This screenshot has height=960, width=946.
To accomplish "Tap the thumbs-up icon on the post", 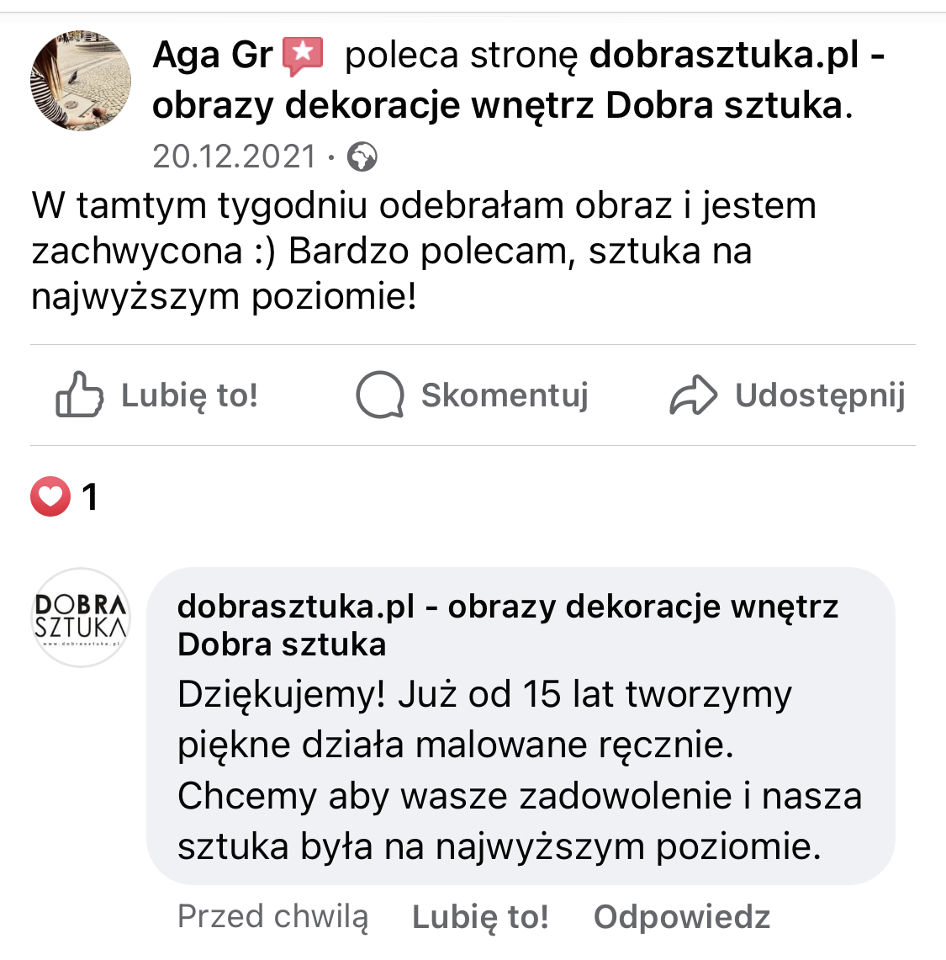I will point(79,395).
